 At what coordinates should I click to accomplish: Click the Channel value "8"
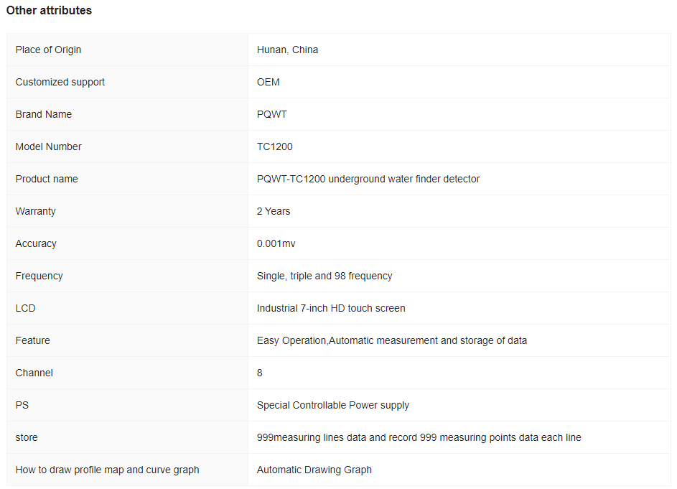click(260, 373)
